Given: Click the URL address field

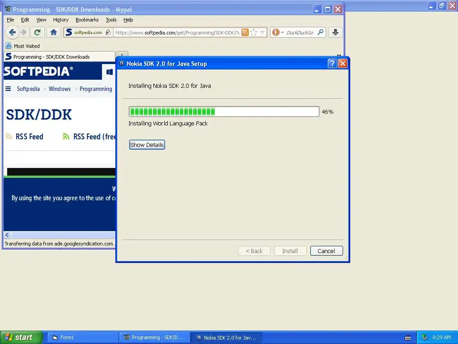Looking at the screenshot, I should [177, 32].
